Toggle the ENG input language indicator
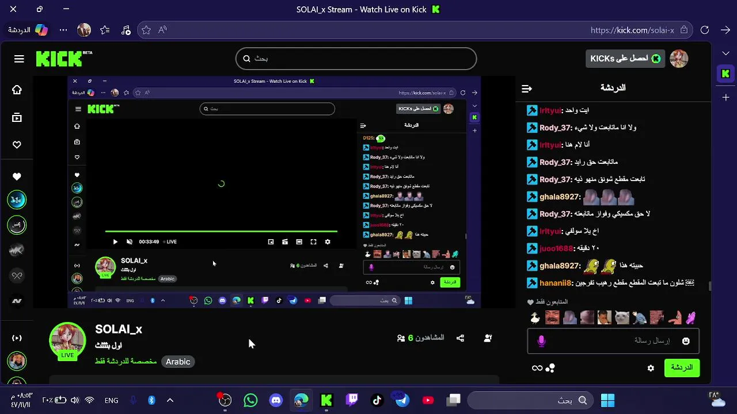The image size is (737, 414). point(111,401)
